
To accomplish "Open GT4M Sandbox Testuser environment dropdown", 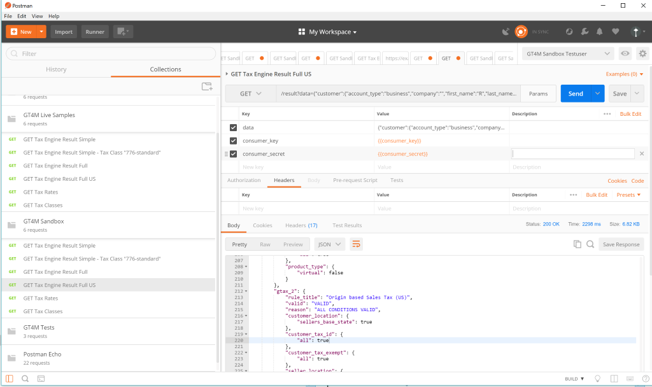I will point(567,53).
